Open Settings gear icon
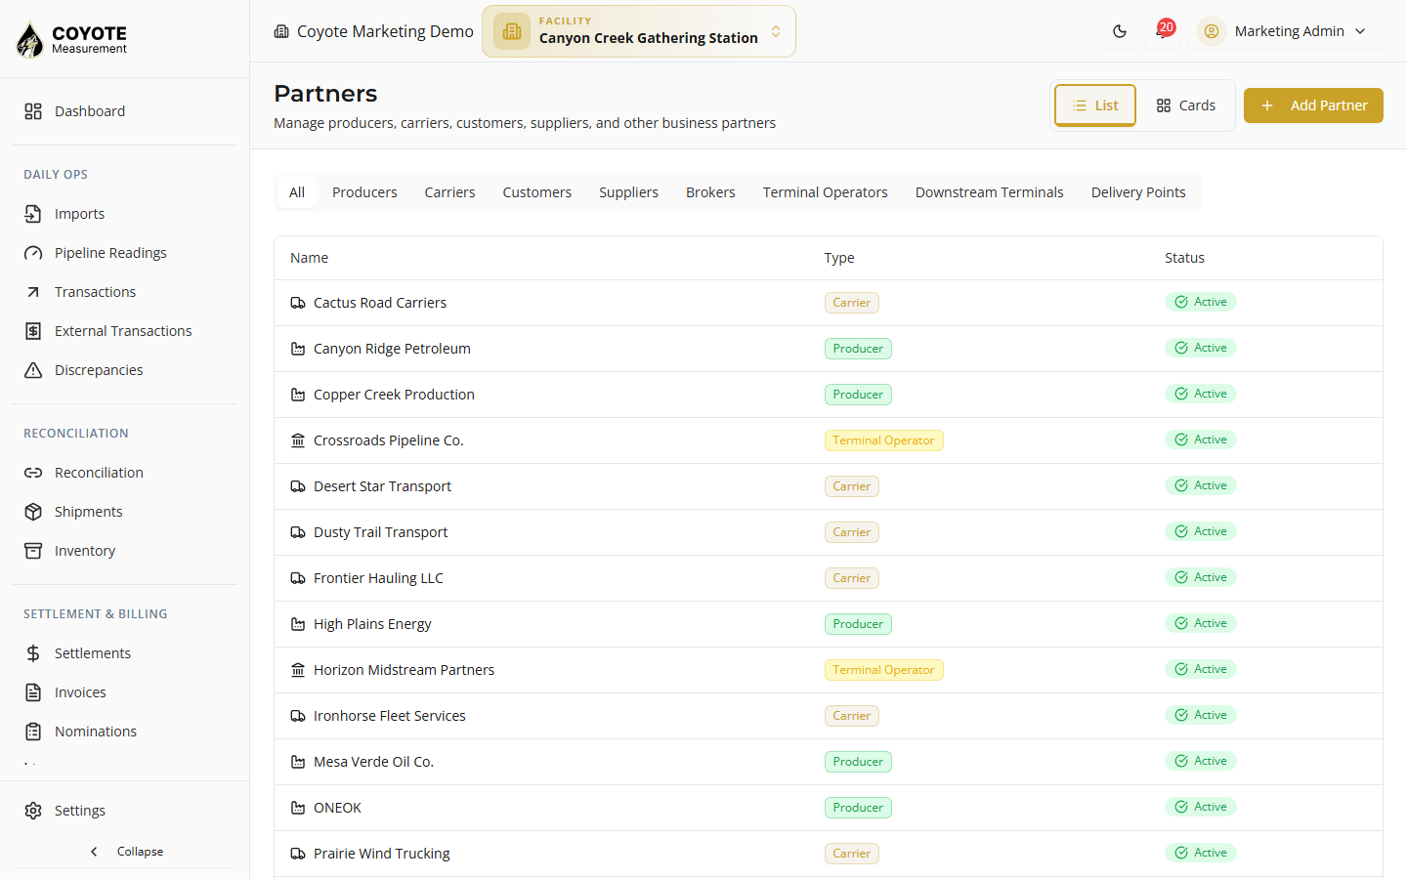The height and width of the screenshot is (879, 1407). (x=33, y=811)
